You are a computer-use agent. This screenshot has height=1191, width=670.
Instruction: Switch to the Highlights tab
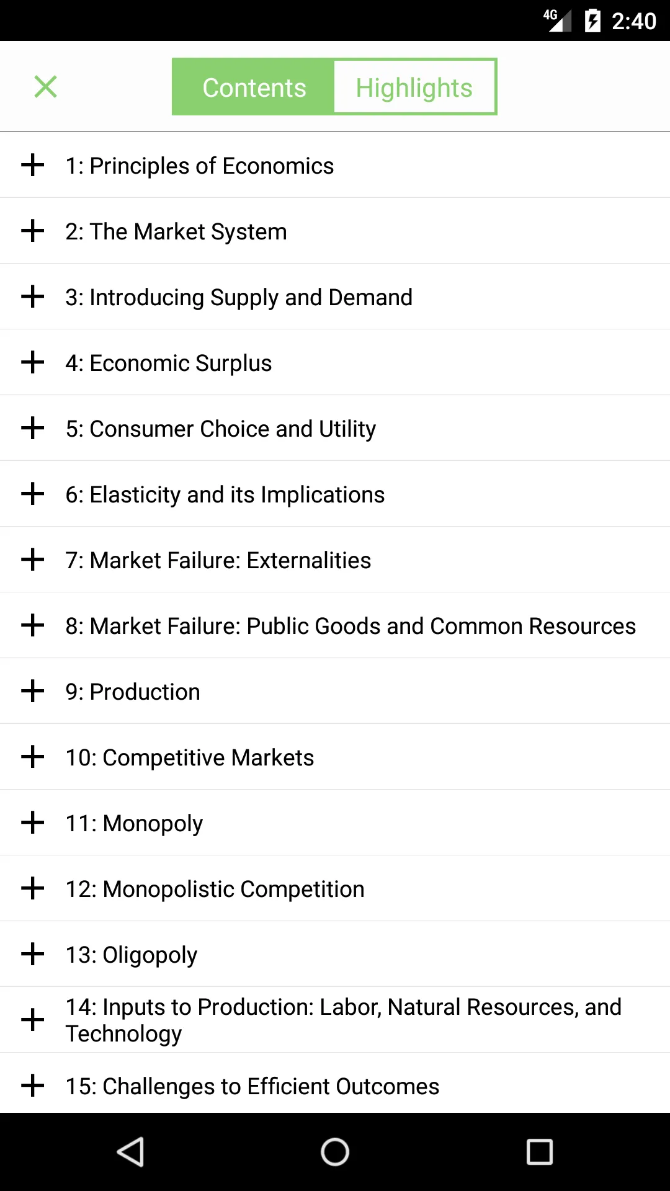coord(414,87)
